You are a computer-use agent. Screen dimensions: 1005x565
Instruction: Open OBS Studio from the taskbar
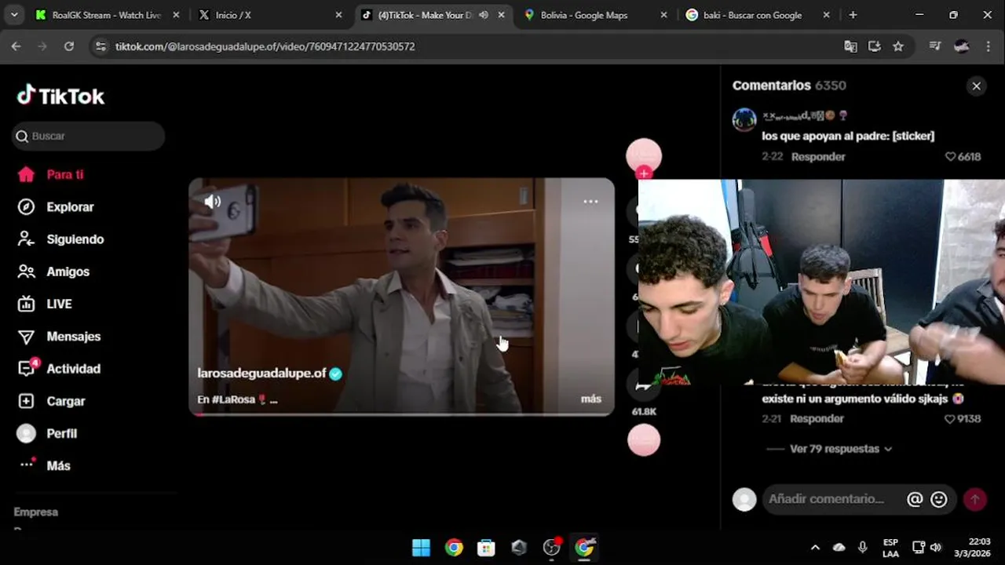point(552,547)
